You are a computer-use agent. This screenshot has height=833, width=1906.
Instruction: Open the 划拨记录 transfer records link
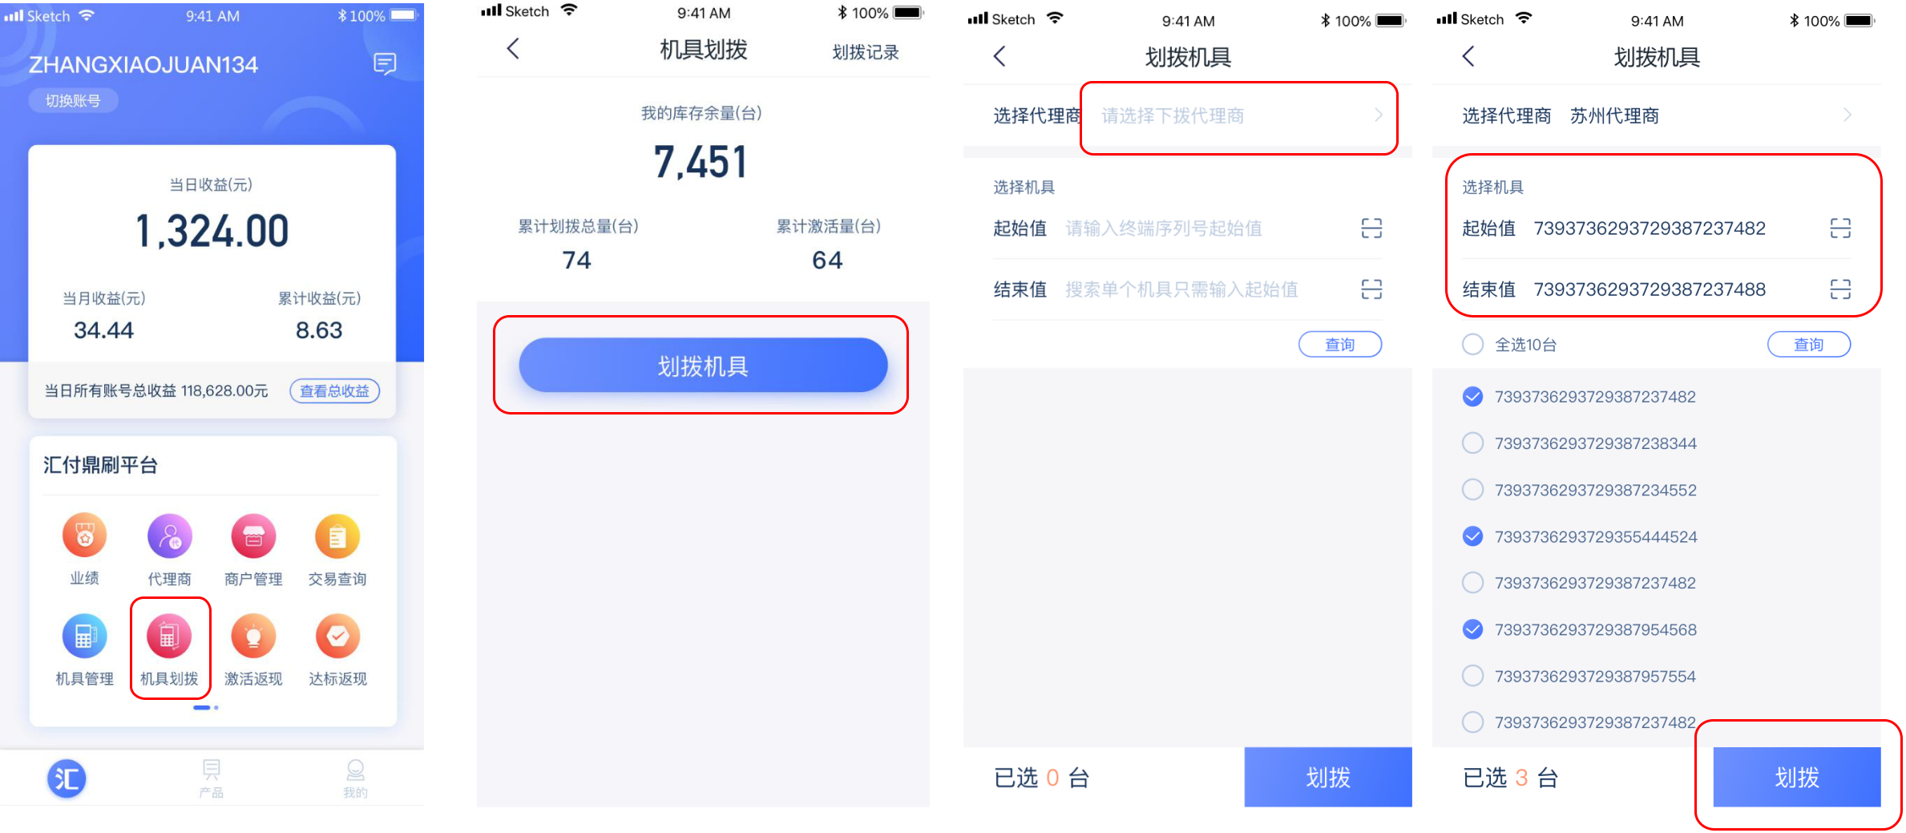(x=866, y=52)
